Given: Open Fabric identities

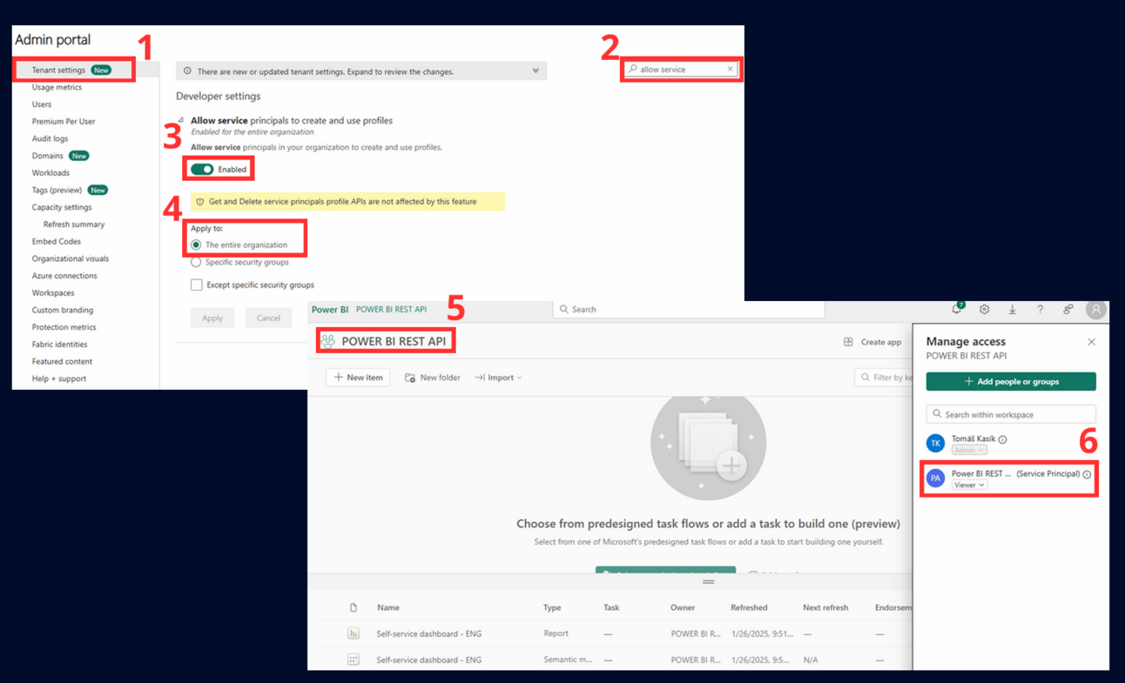Looking at the screenshot, I should pos(59,345).
